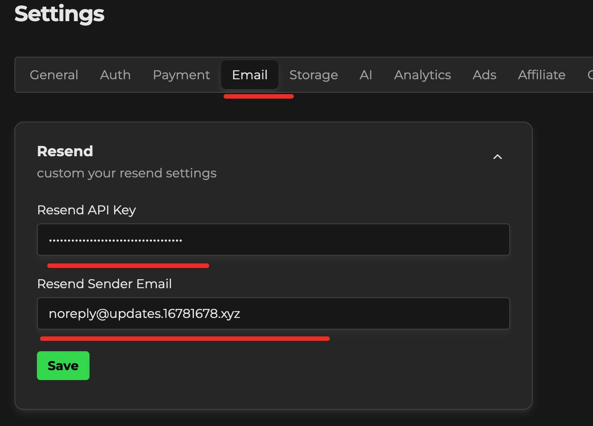Click the "Resend Sender Email" label
Viewport: 593px width, 426px height.
click(x=104, y=284)
